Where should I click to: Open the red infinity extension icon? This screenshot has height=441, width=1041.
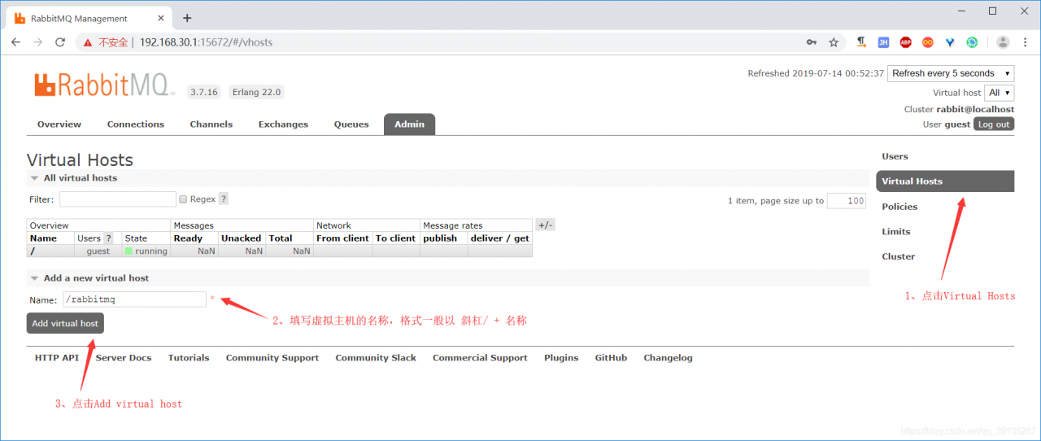[x=927, y=42]
